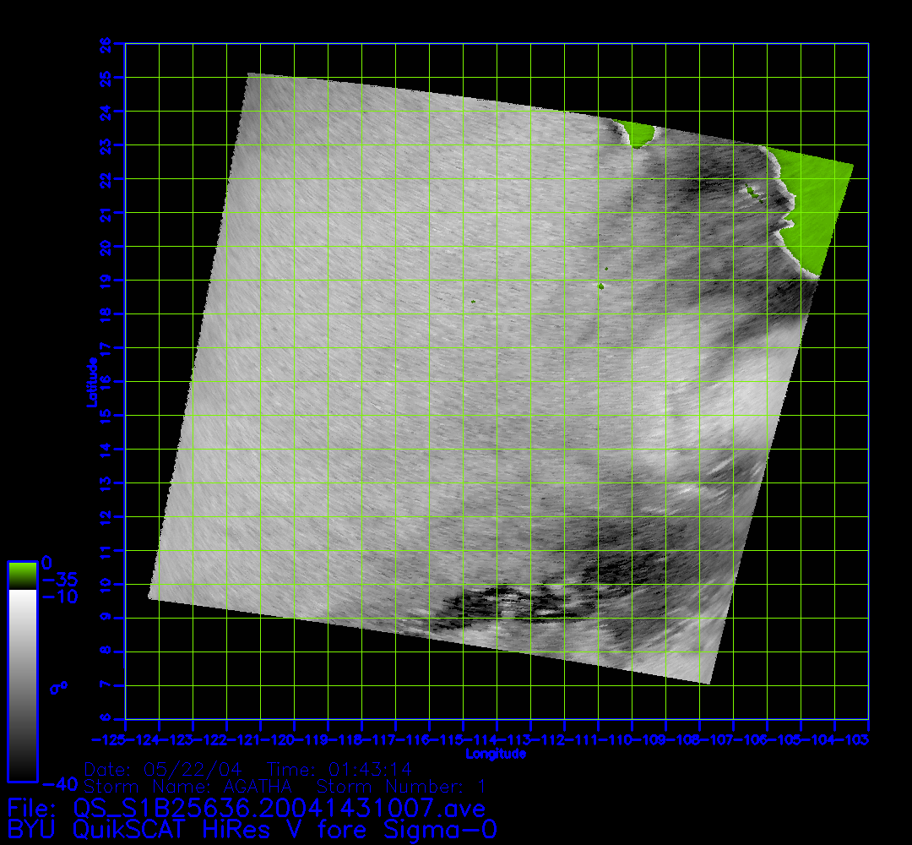Viewport: 912px width, 845px height.
Task: Click the Time 01:43:14 text
Action: (339, 769)
